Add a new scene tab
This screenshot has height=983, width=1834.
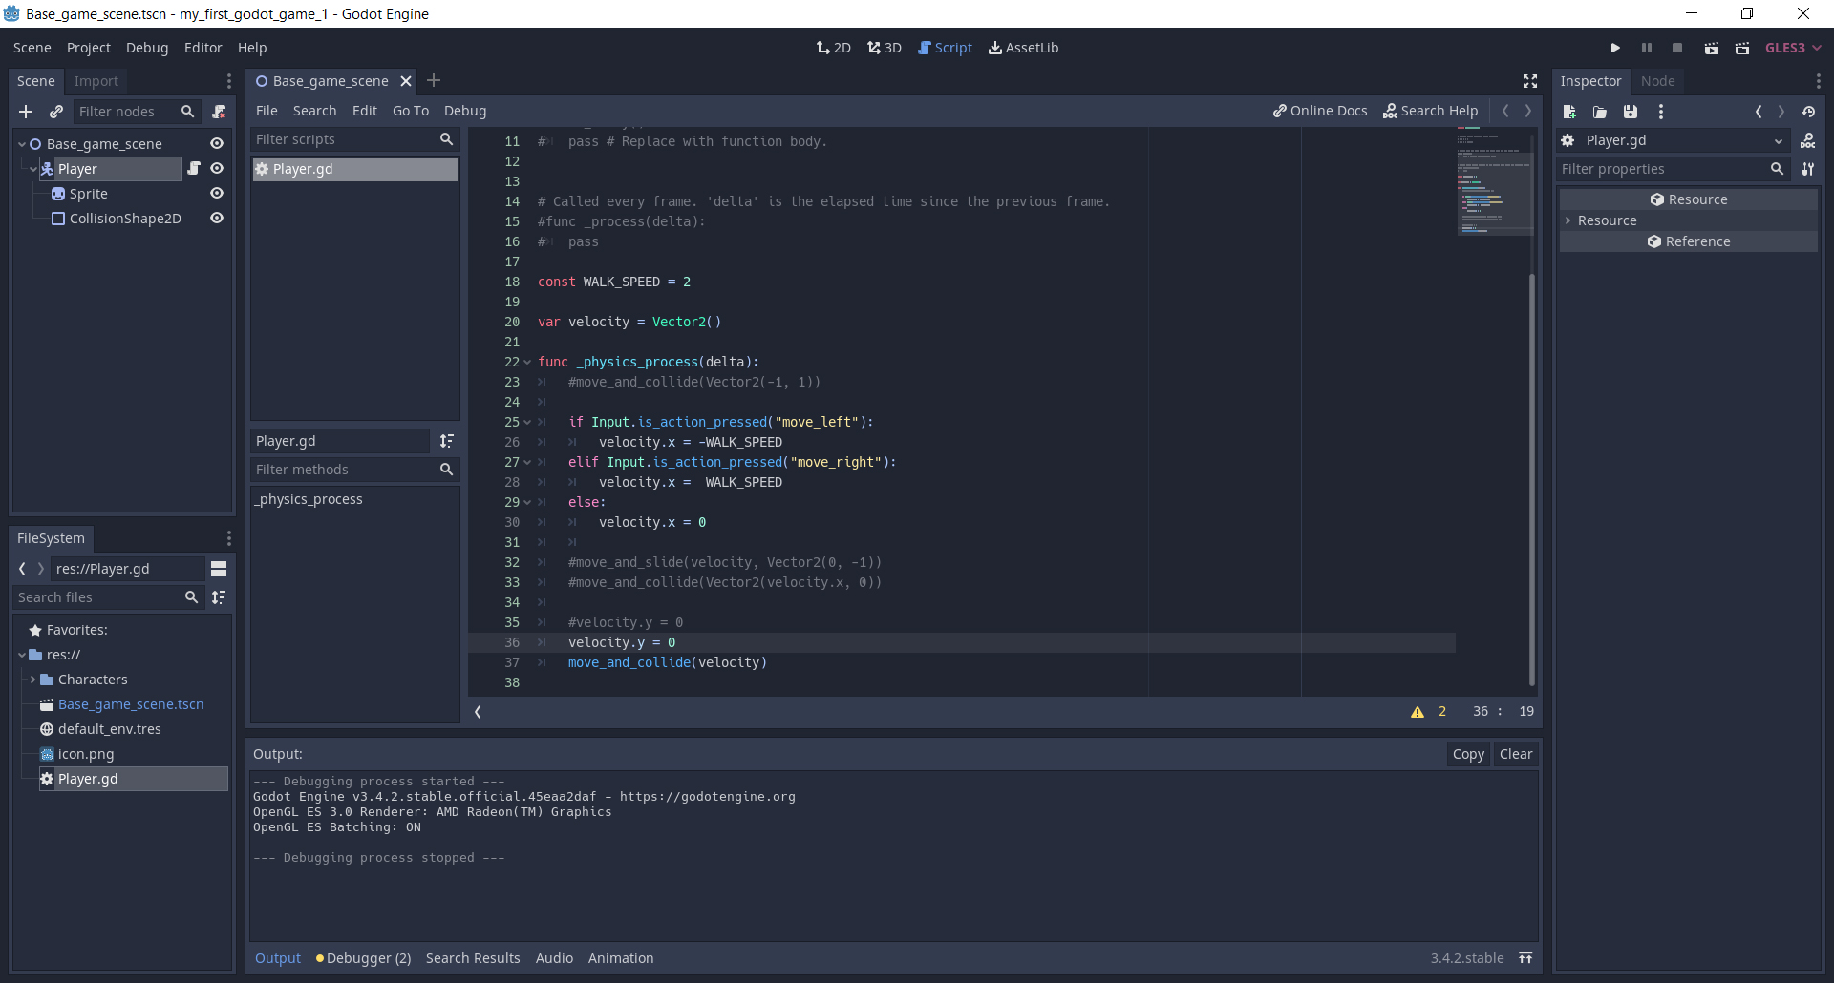coord(434,81)
